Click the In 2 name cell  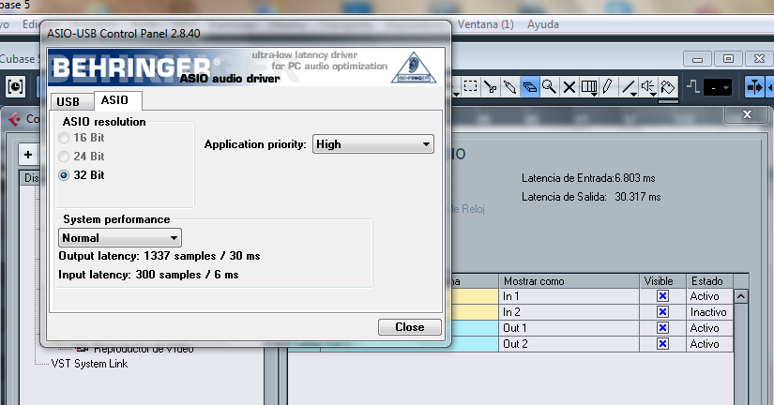point(569,312)
